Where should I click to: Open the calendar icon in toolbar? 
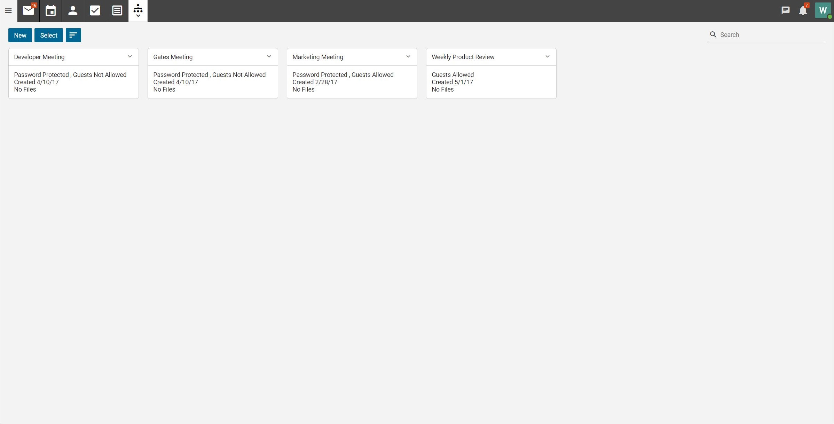(x=50, y=10)
